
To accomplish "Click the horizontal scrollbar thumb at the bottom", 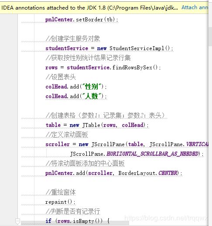I will tap(75, 223).
